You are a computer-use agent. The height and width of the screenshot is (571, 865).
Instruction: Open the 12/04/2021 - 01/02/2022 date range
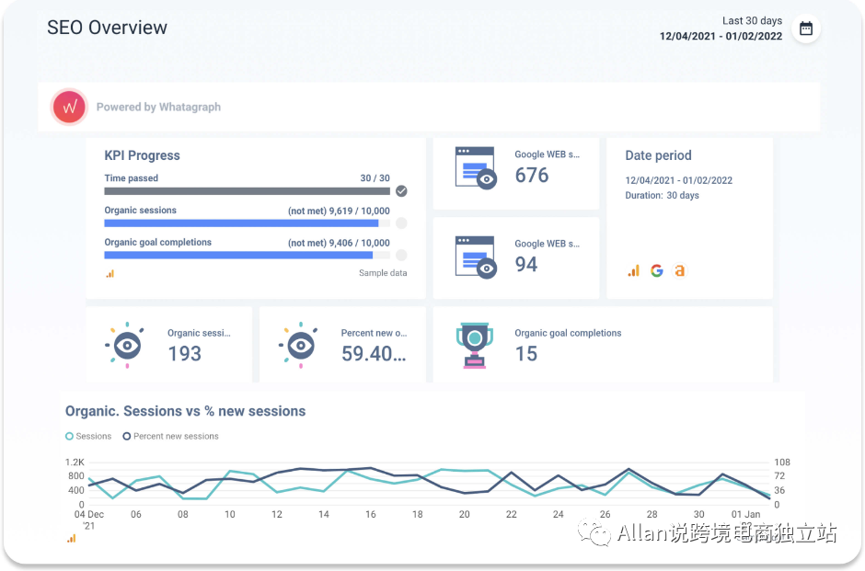point(721,37)
